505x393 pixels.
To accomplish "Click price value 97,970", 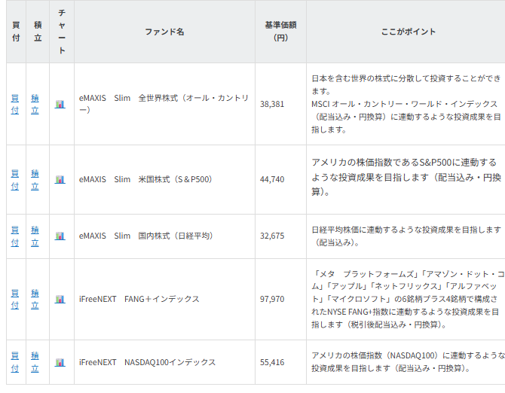I will pyautogui.click(x=272, y=299).
